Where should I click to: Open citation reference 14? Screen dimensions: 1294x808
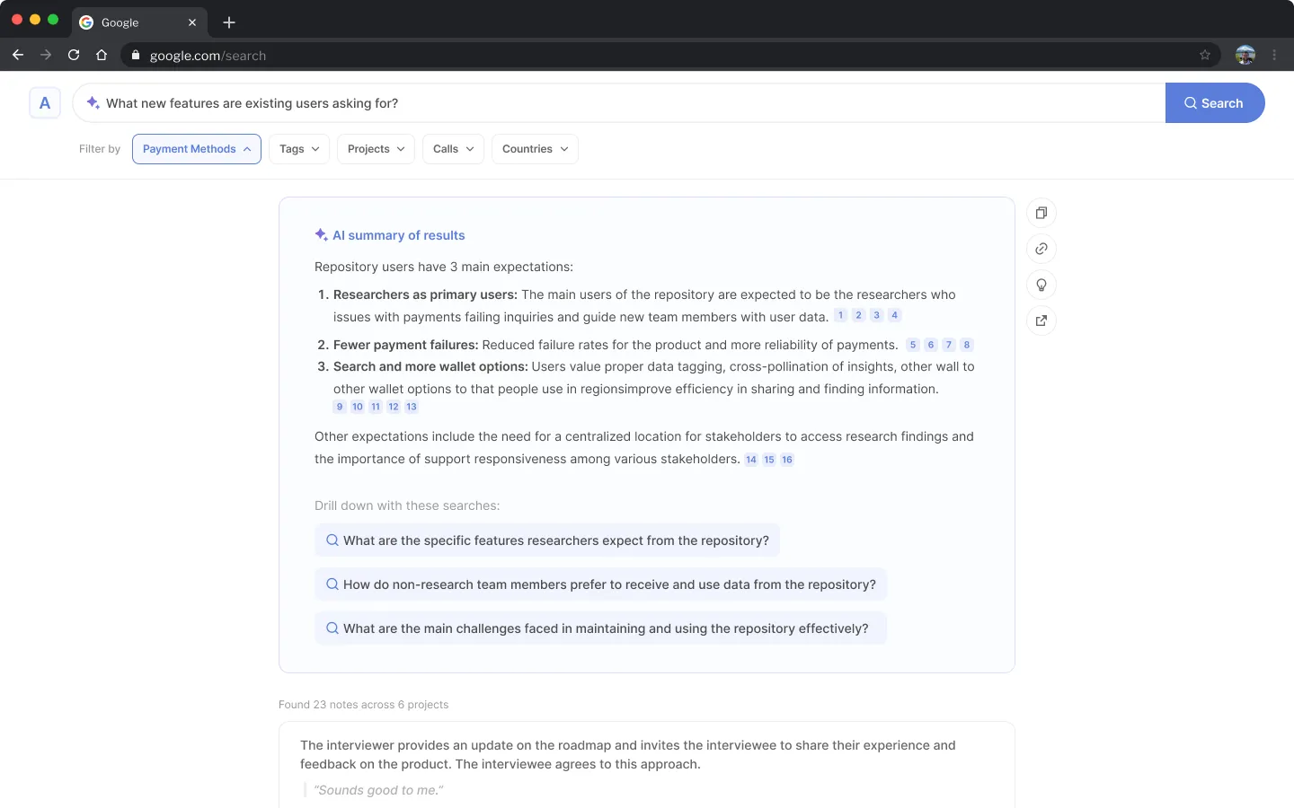tap(751, 460)
